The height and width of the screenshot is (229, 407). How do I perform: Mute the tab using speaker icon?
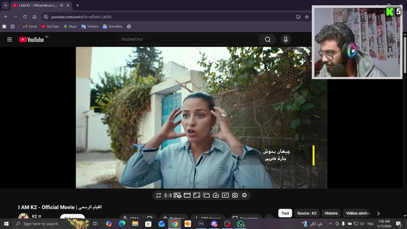click(61, 5)
